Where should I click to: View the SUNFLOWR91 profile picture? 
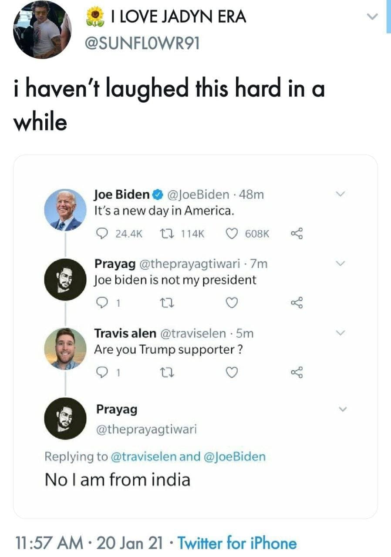point(42,30)
